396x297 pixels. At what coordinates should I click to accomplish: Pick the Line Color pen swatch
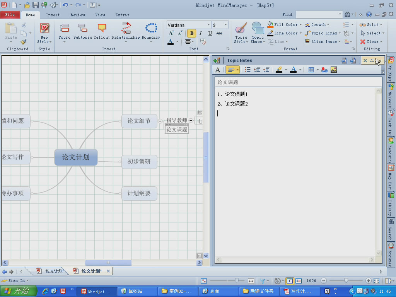click(270, 33)
